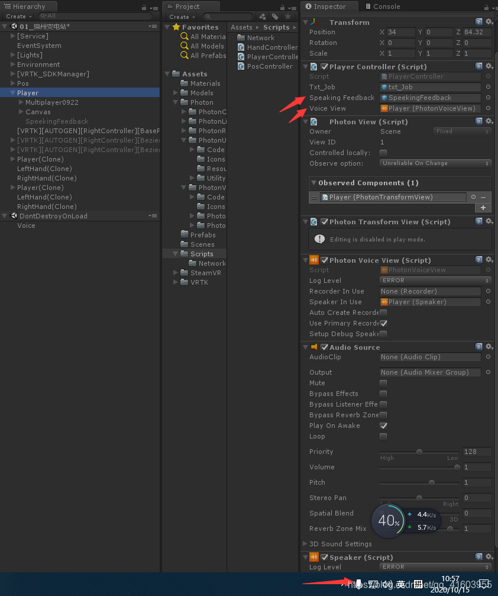498x596 pixels.
Task: Click object picker for Voice View field
Action: point(488,108)
